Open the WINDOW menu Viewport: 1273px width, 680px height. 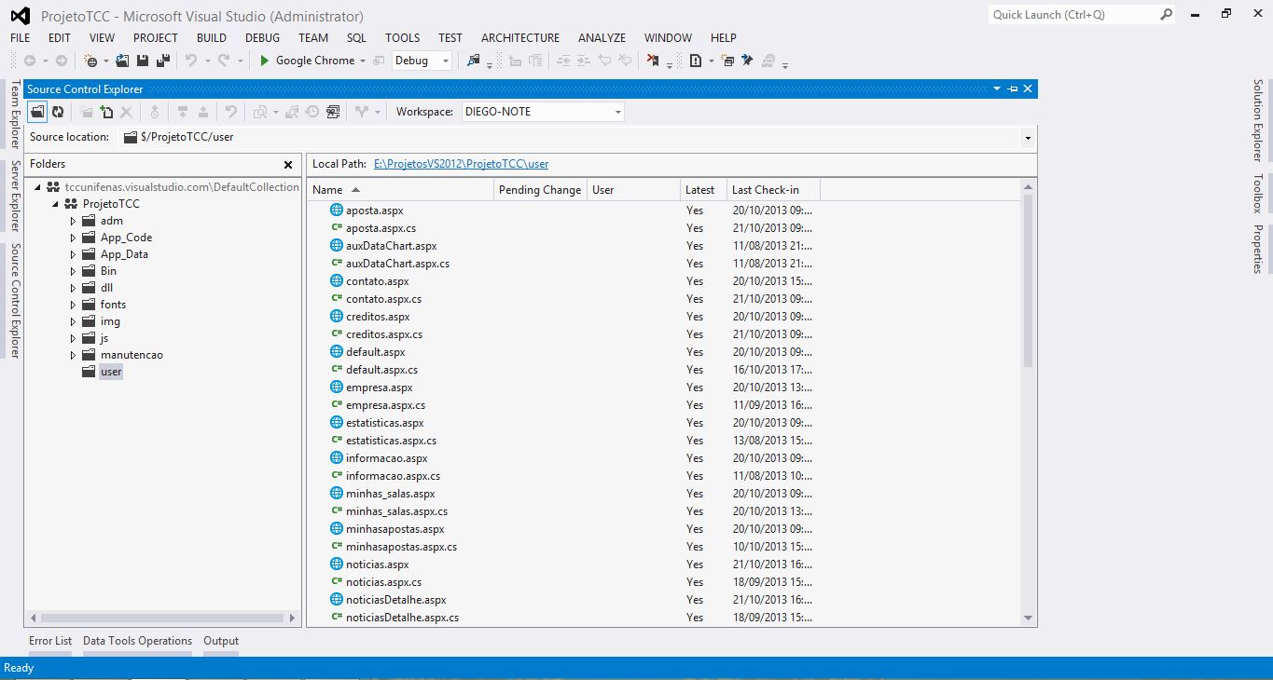click(669, 38)
